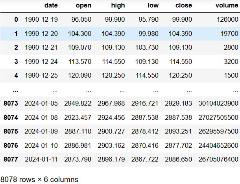Click volume value 19700
Screen dimensions: 240x184
[x=229, y=33]
